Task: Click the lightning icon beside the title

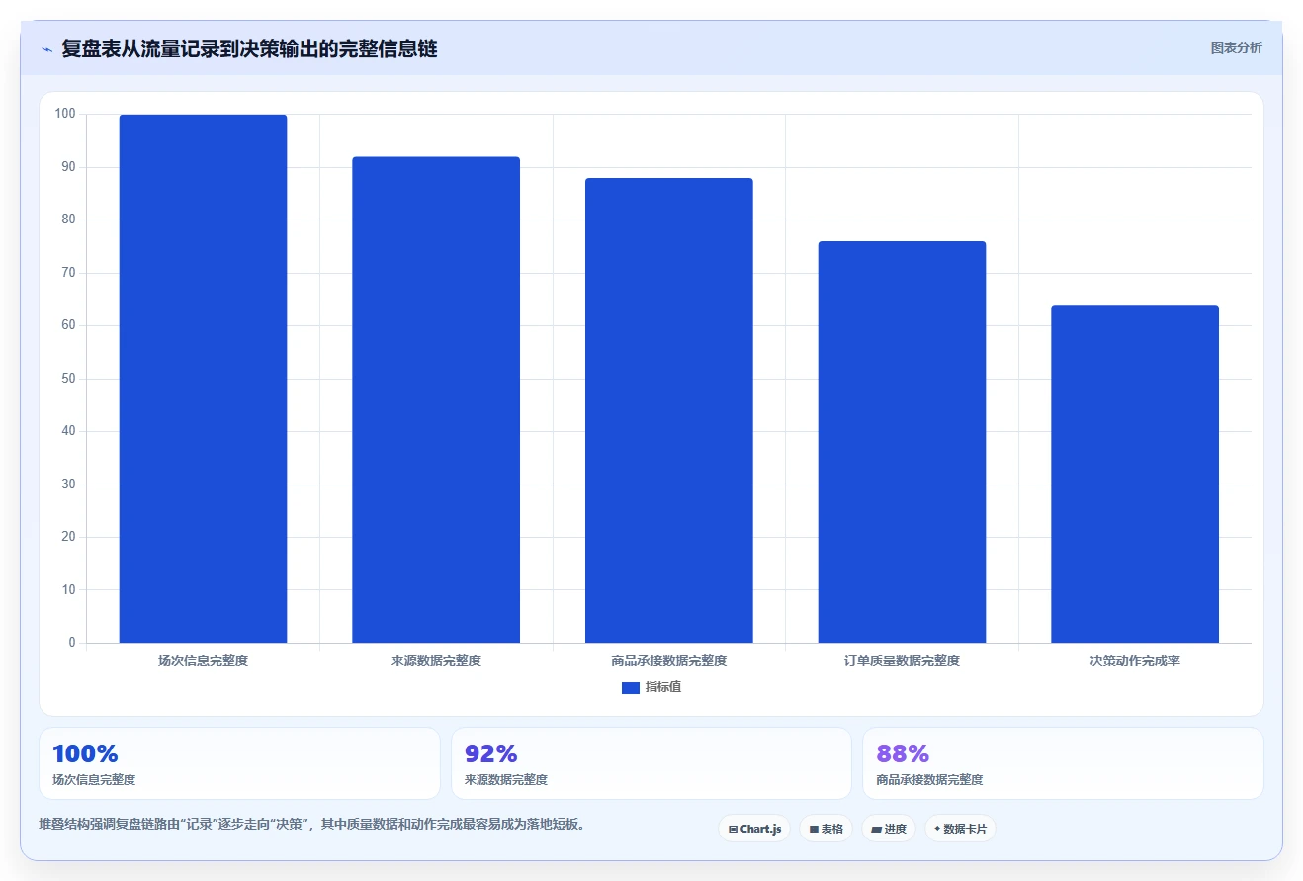Action: tap(46, 48)
